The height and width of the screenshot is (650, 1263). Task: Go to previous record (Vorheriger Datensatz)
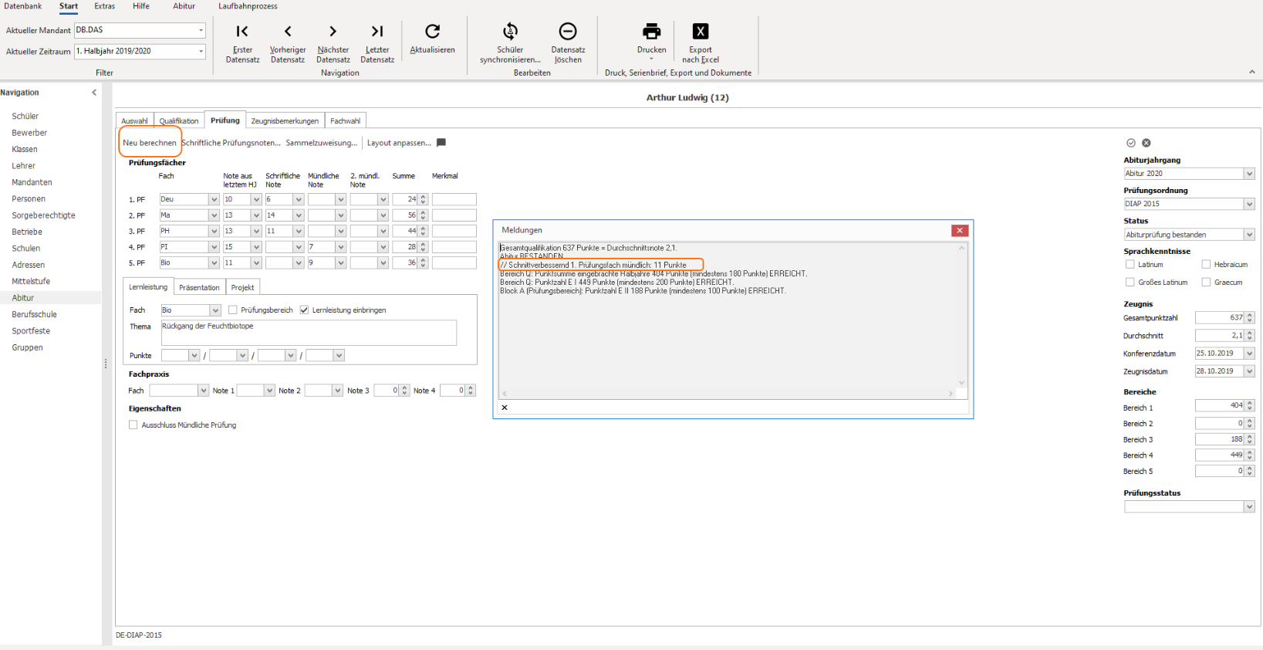click(x=288, y=31)
